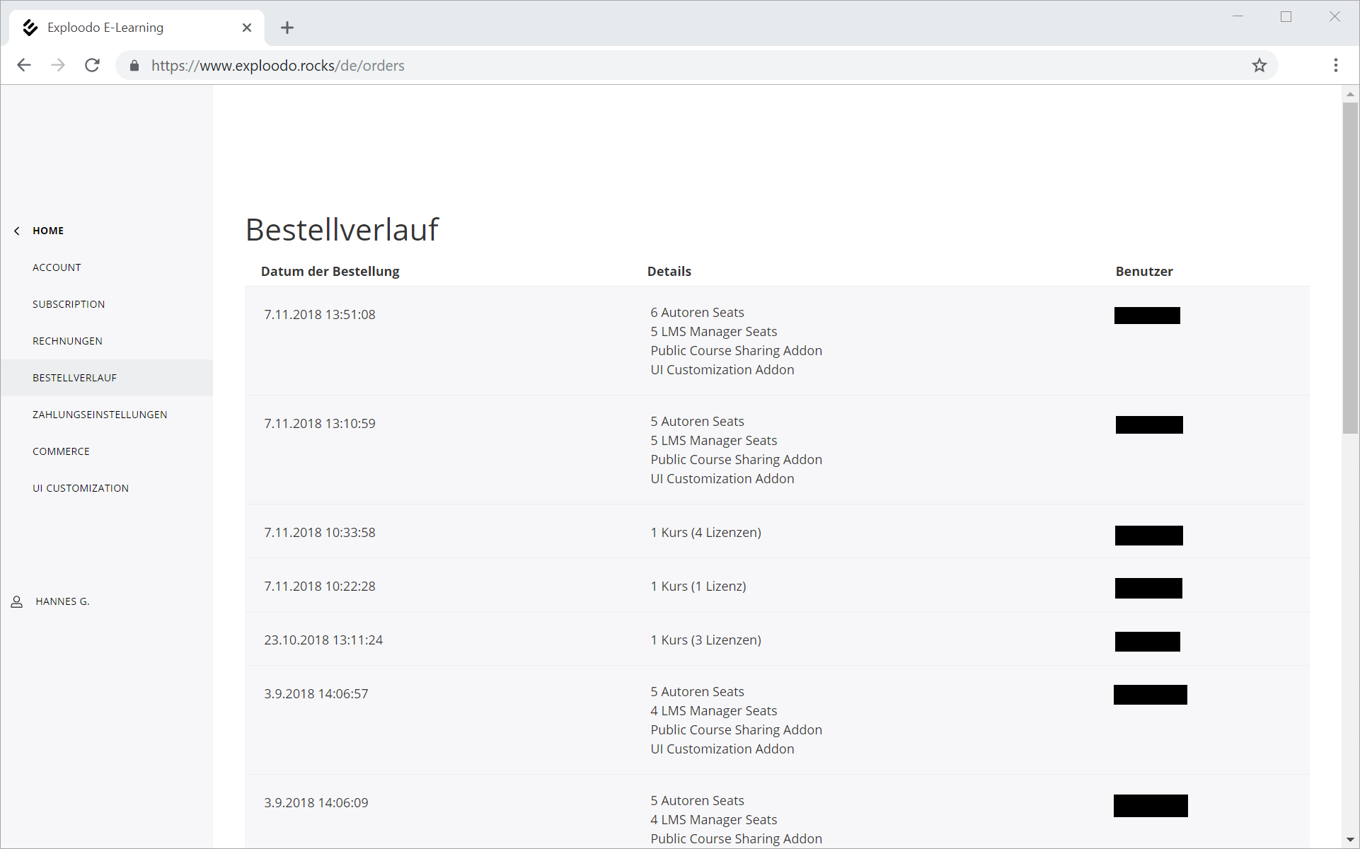1360x849 pixels.
Task: Select Bestellverlauf in the sidebar
Action: (x=74, y=378)
